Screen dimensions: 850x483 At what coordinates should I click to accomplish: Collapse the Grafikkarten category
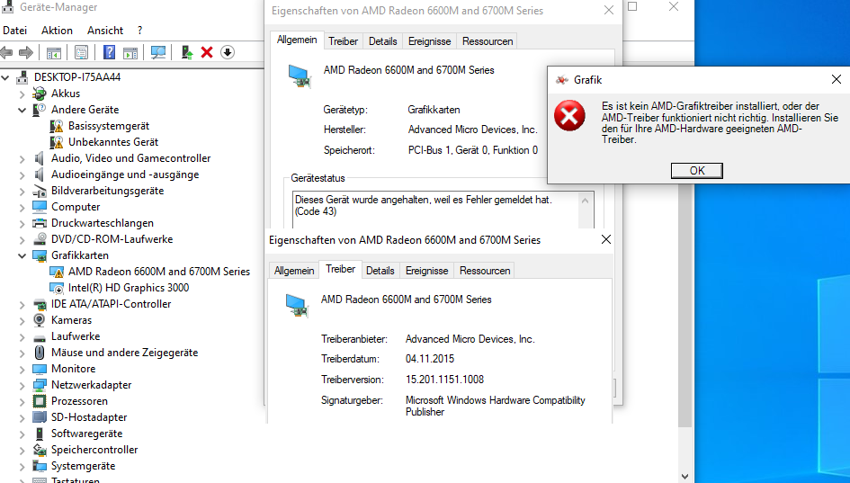pos(22,255)
